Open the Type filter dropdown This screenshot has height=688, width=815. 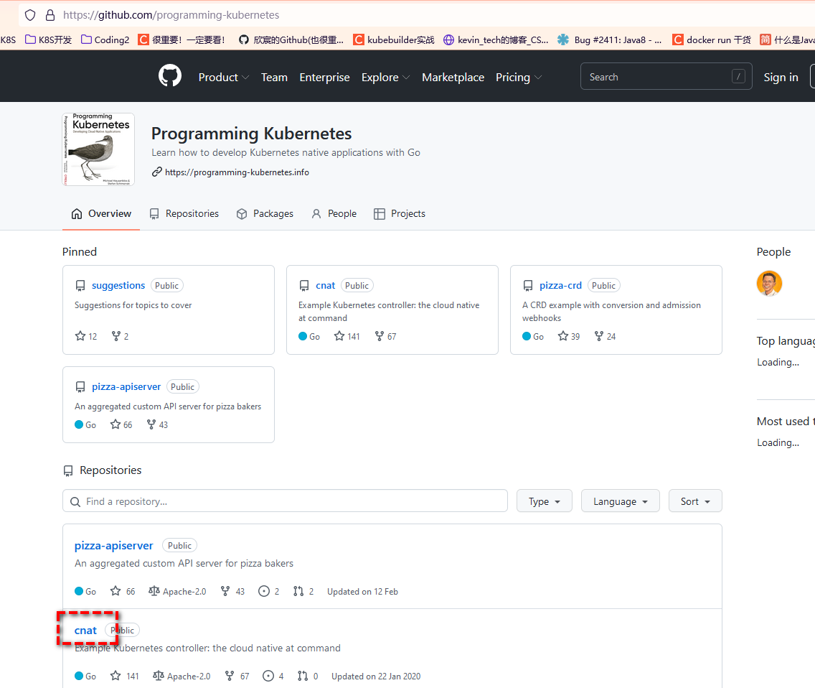(545, 501)
